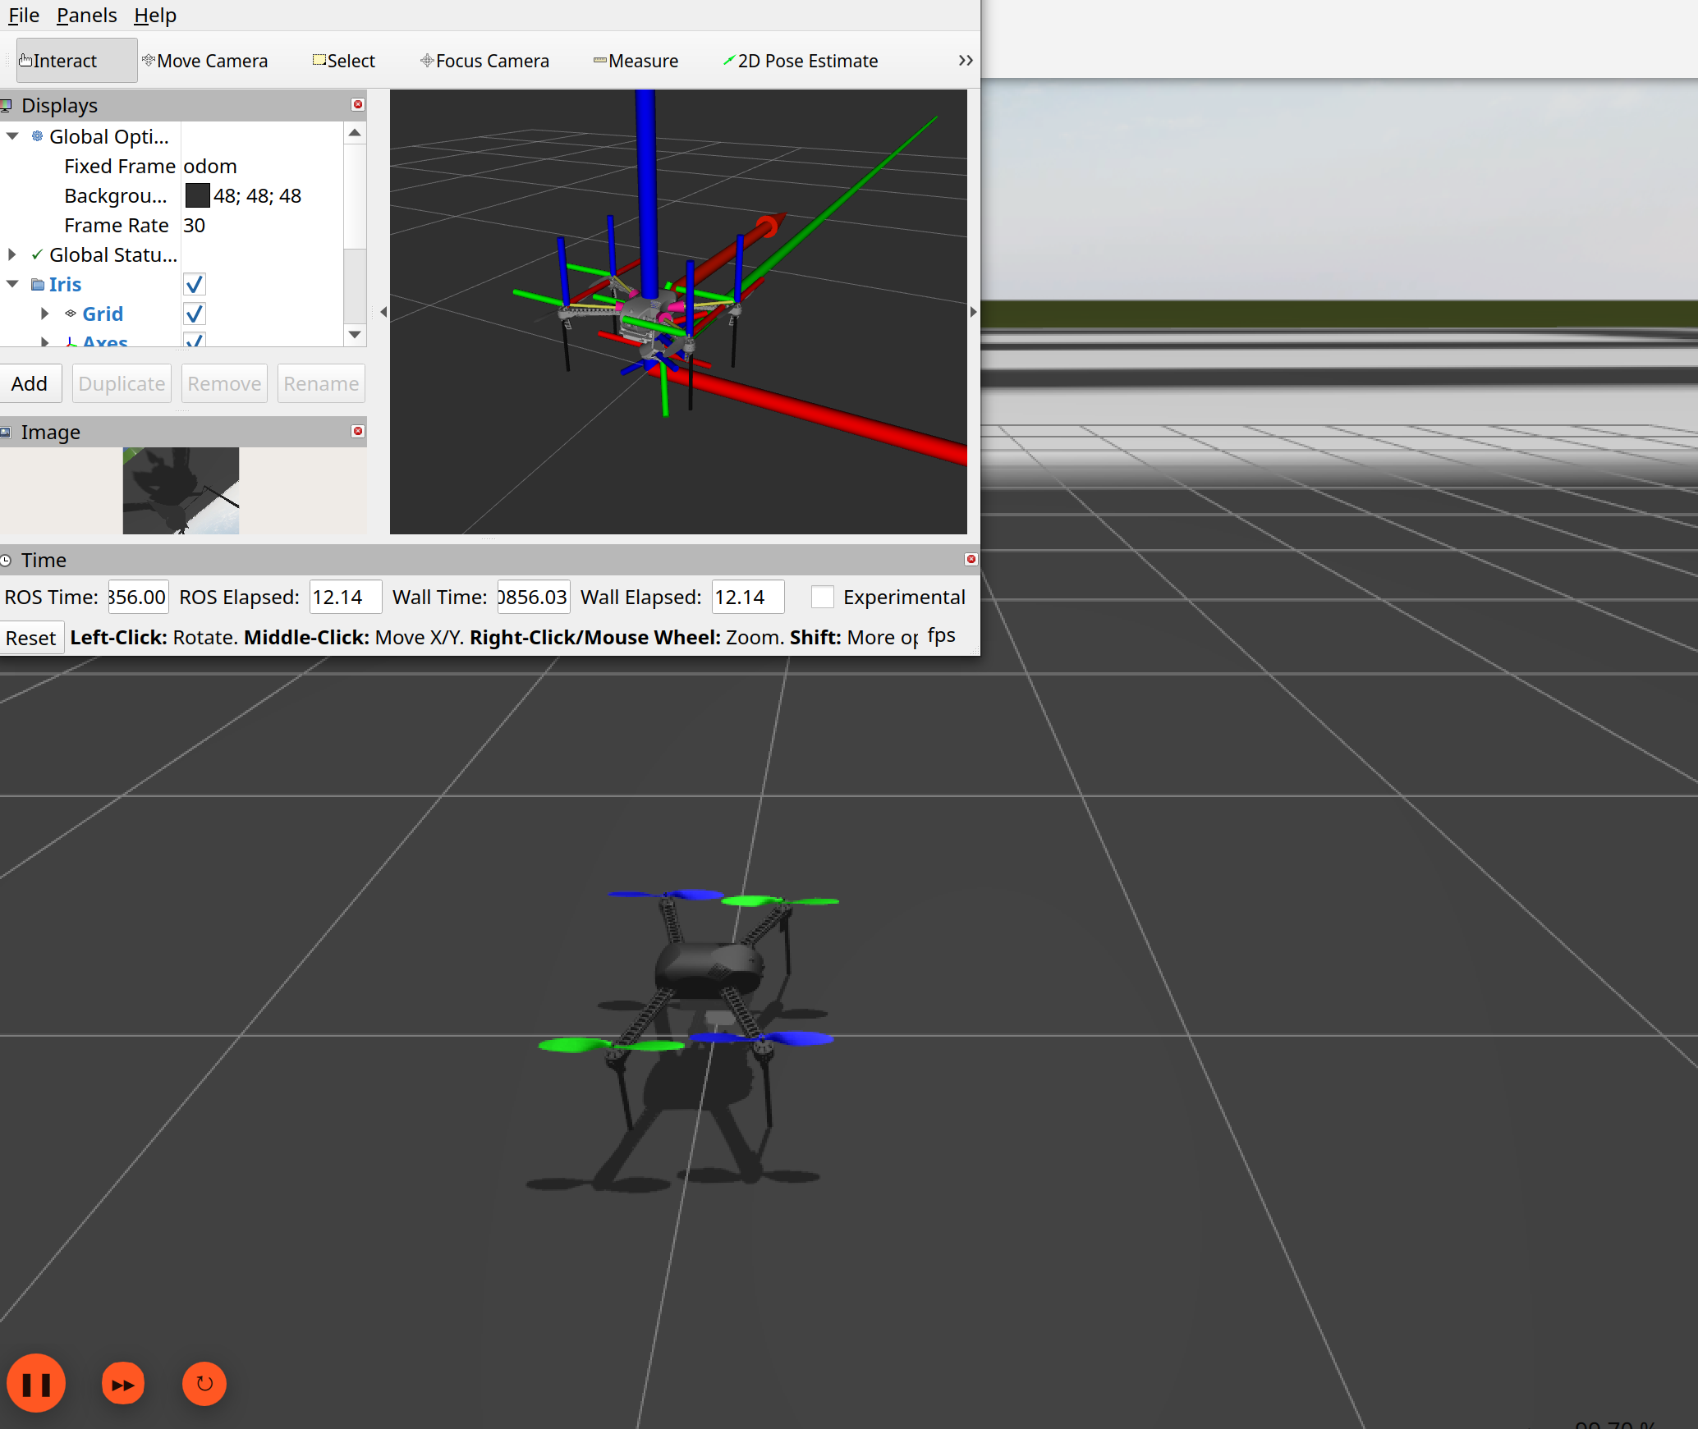Click the Global Status checkmark icon
Screen dimensions: 1698x1429
pyautogui.click(x=37, y=254)
